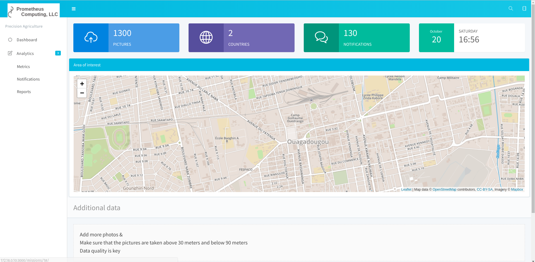Click the globe countries icon

click(x=206, y=38)
